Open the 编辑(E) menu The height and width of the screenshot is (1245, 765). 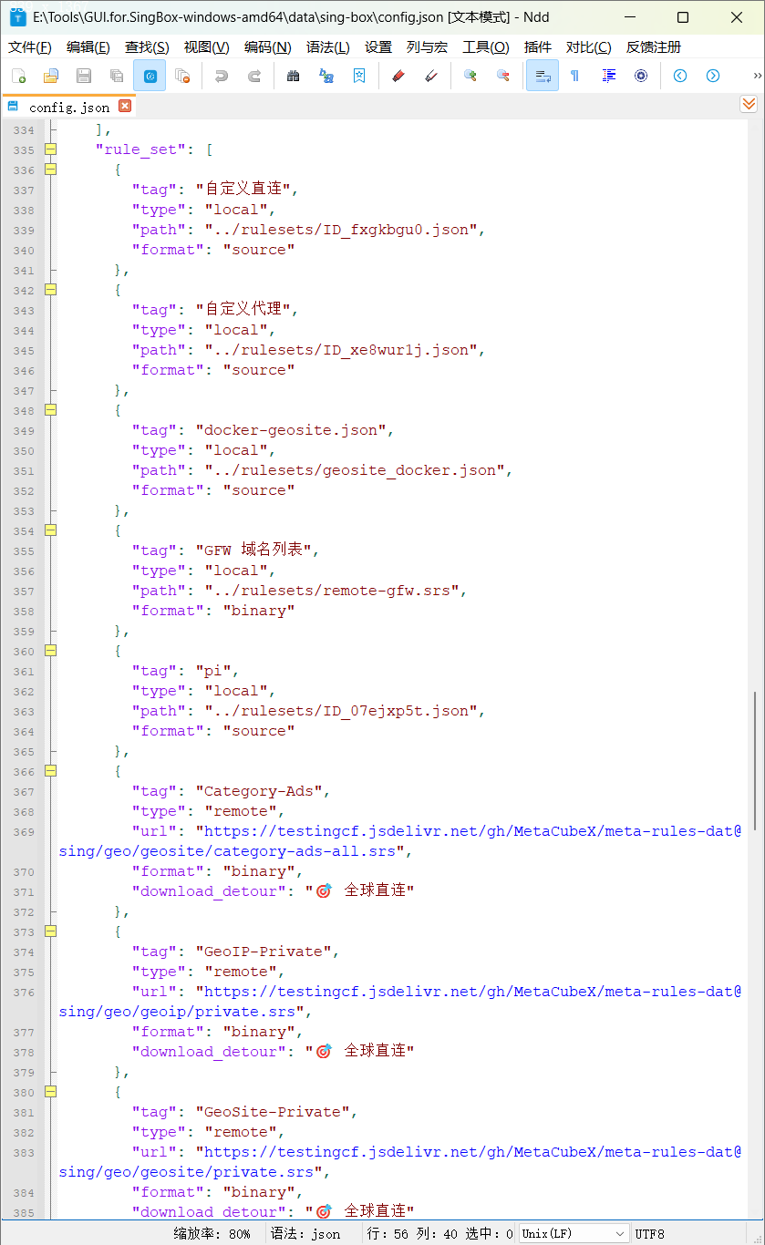click(x=88, y=46)
